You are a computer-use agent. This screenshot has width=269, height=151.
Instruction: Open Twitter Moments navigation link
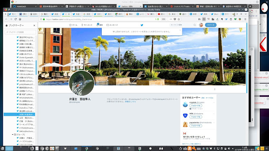point(87,25)
